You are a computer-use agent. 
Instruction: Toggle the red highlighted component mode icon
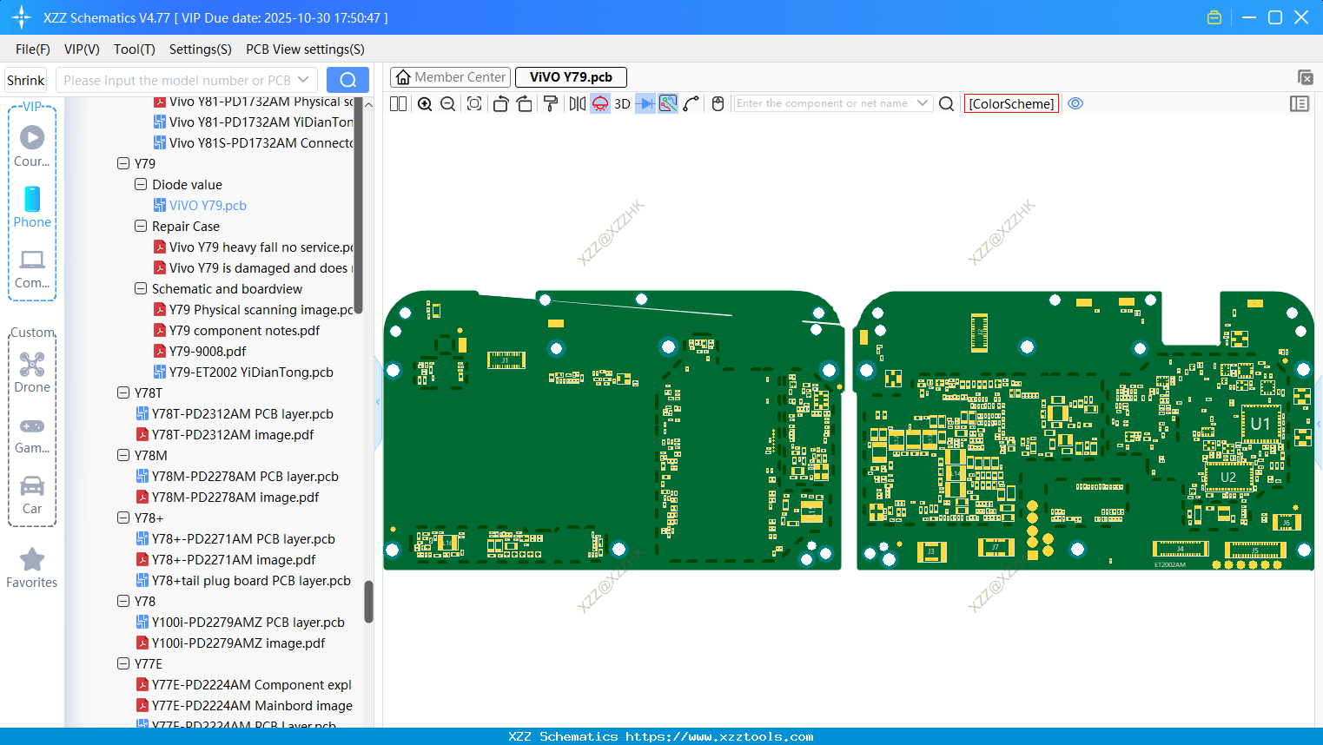tap(600, 103)
